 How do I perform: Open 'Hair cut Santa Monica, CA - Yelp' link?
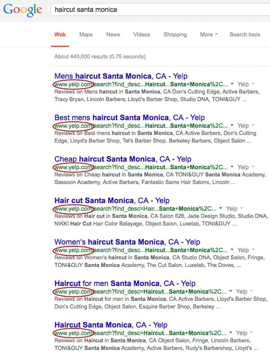coord(112,200)
